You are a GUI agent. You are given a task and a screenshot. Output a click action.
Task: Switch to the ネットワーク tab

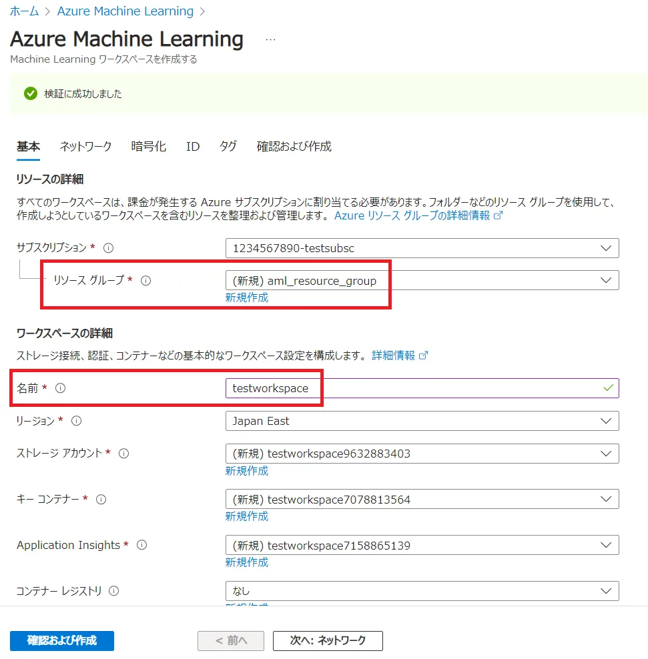coord(85,147)
